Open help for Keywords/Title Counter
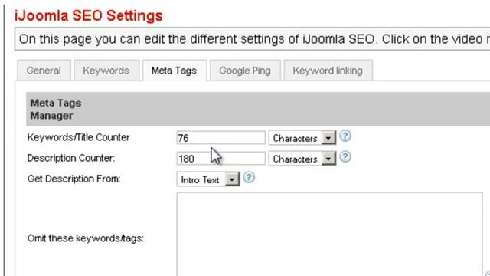The width and height of the screenshot is (490, 276). [x=345, y=136]
